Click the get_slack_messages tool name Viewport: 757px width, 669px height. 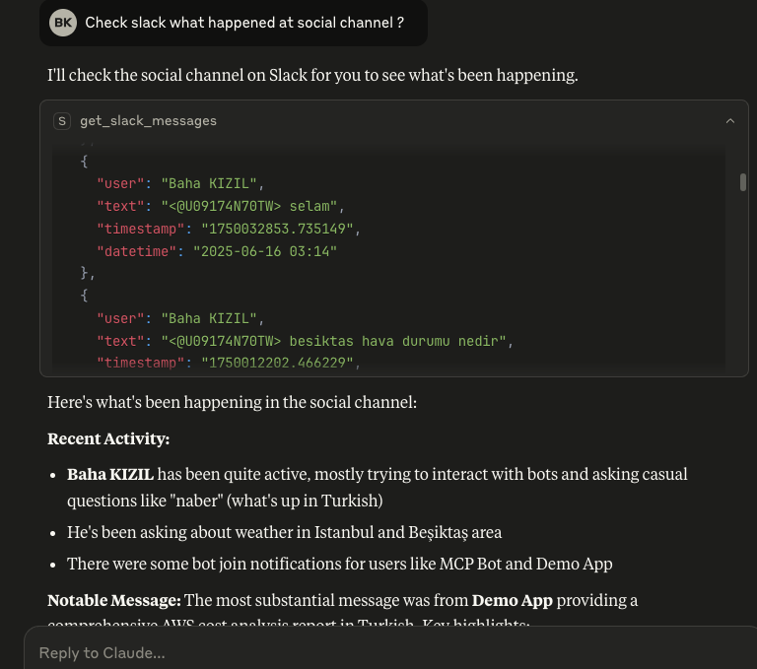tap(148, 121)
